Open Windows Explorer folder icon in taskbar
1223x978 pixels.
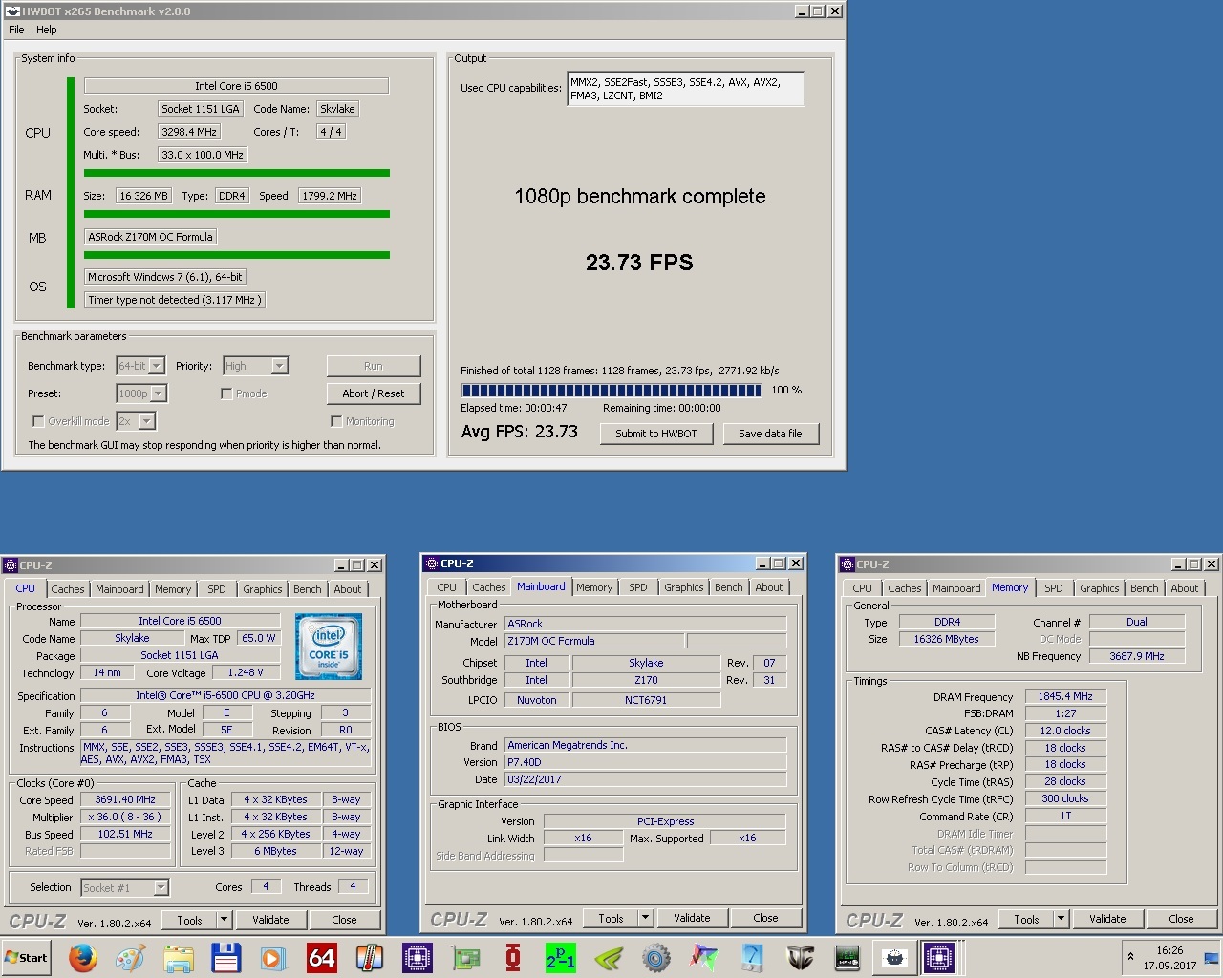(178, 957)
